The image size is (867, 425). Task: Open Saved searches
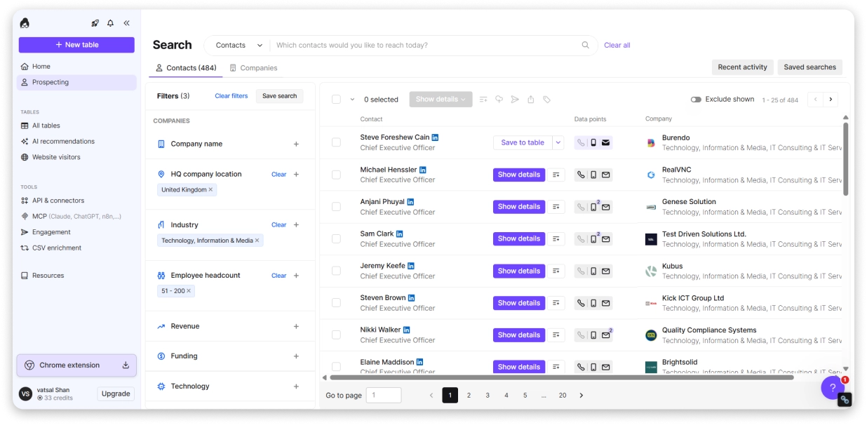[x=810, y=67]
